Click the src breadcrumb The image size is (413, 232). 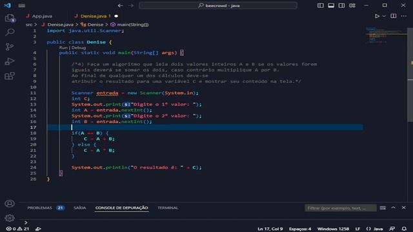click(29, 24)
